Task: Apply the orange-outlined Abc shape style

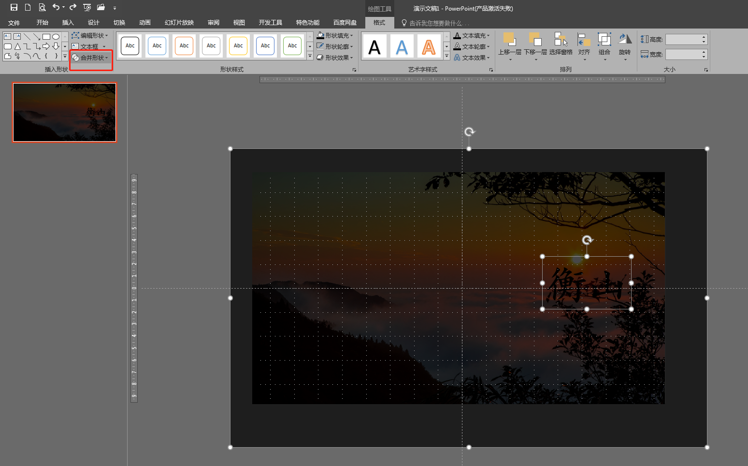Action: 184,46
